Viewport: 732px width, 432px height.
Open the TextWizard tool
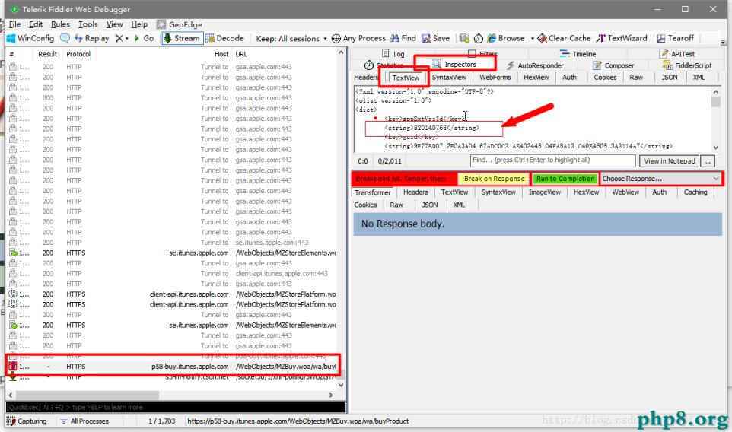(x=622, y=38)
